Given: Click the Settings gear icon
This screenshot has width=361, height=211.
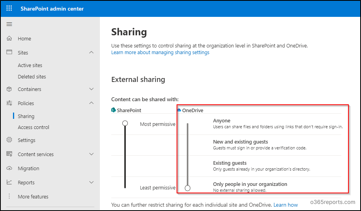Looking at the screenshot, I should [9, 140].
